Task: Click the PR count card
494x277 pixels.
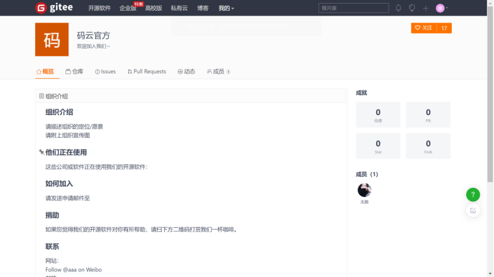Action: click(x=428, y=114)
